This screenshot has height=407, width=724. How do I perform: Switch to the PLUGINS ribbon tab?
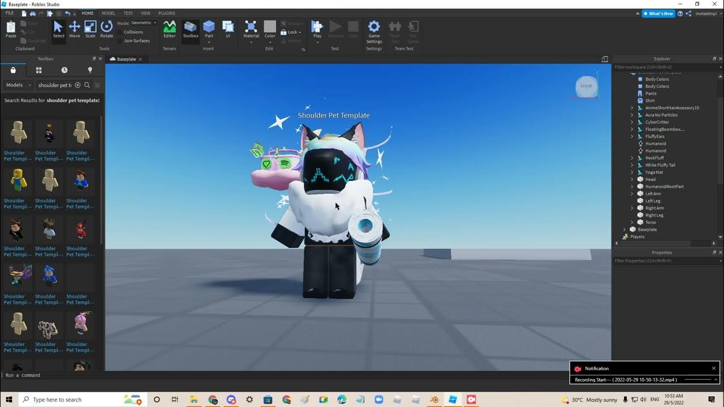point(166,13)
